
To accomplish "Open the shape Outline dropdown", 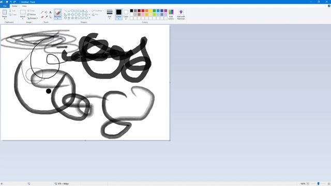I will click(97, 11).
